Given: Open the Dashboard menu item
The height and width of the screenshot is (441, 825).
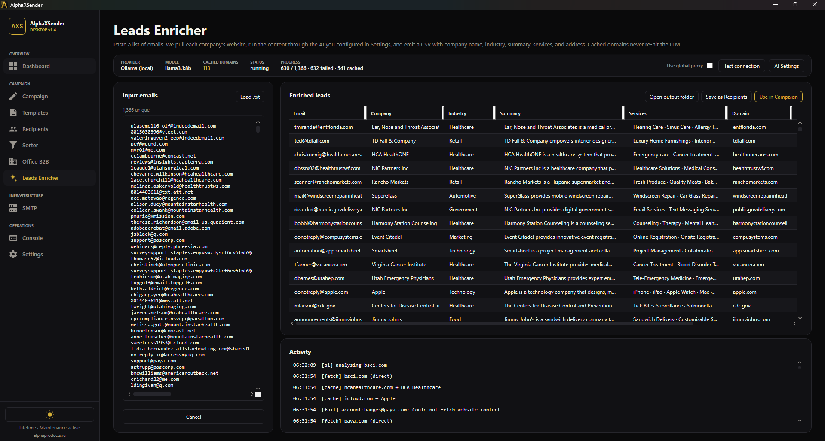Looking at the screenshot, I should pos(49,66).
